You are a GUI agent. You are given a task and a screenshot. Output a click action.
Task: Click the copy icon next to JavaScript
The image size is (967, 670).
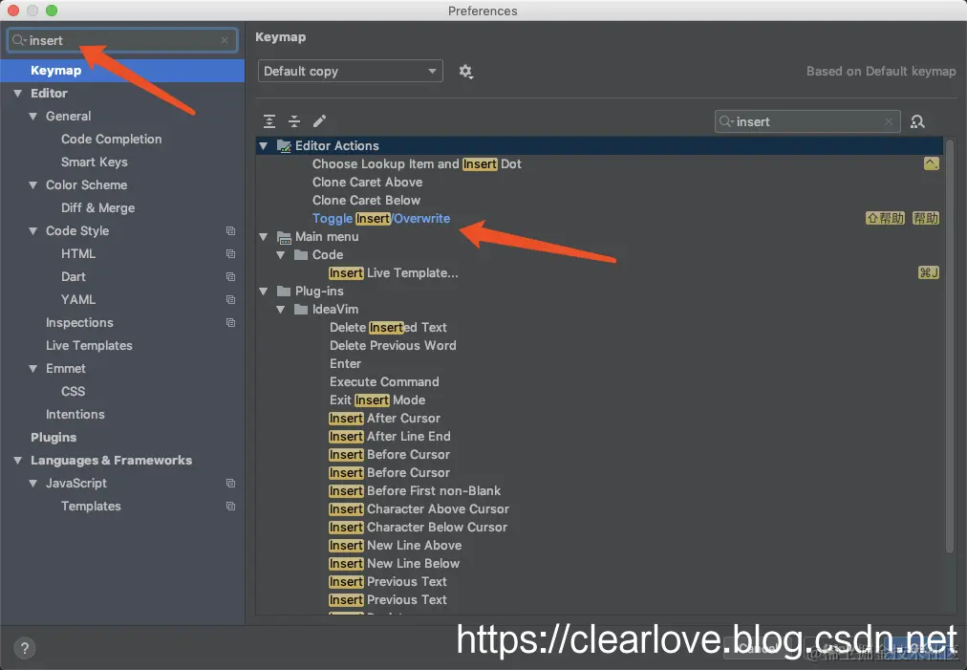tap(230, 483)
